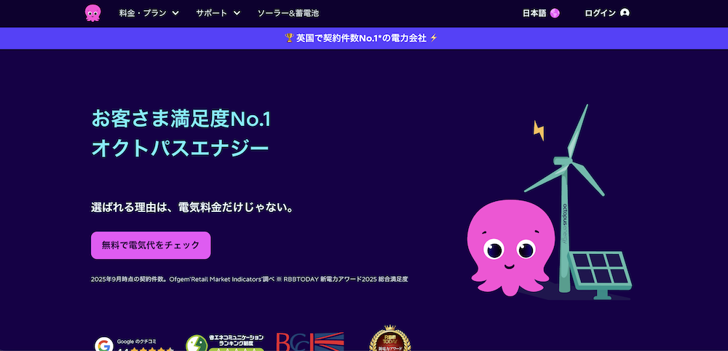Viewport: 728px width, 351px height.
Task: Click 選ばれる理由は、電気料金だけじゃない text
Action: (193, 207)
